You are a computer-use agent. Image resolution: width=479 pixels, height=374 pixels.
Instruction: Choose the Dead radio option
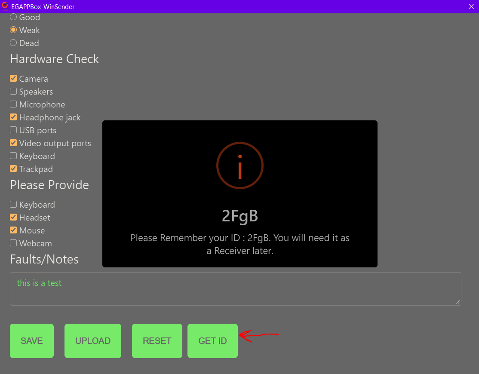coord(13,43)
